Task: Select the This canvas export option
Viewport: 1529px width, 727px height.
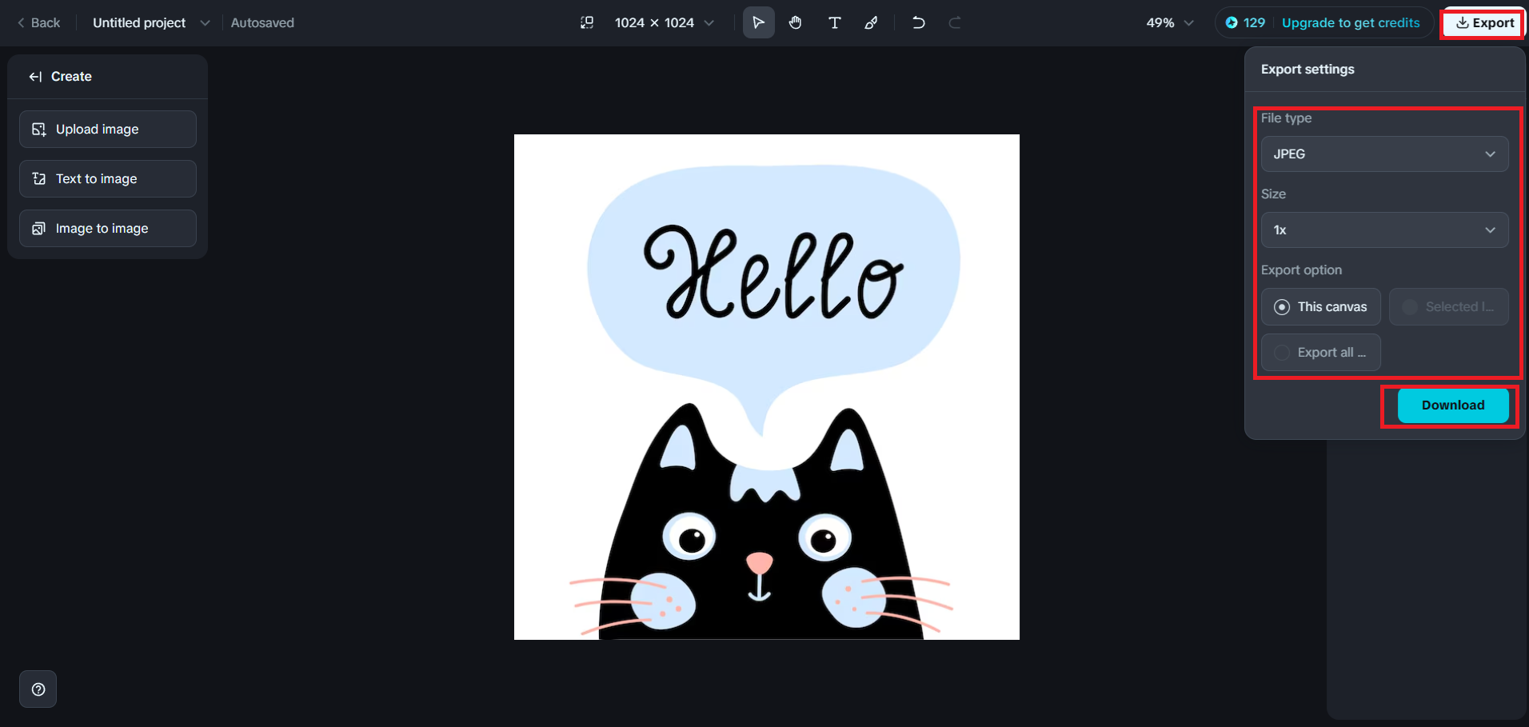Action: [1320, 306]
